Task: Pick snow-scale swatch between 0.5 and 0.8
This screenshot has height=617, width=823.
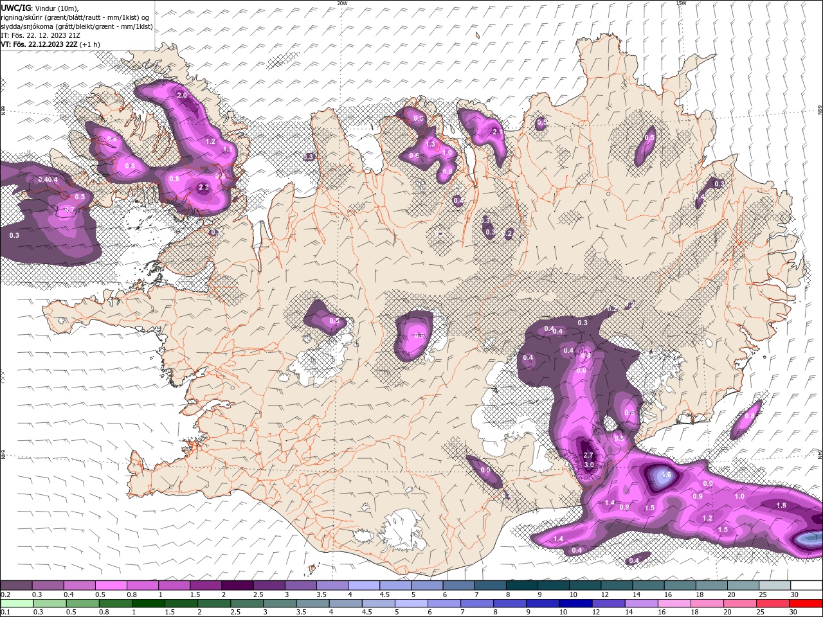Action: tap(111, 586)
